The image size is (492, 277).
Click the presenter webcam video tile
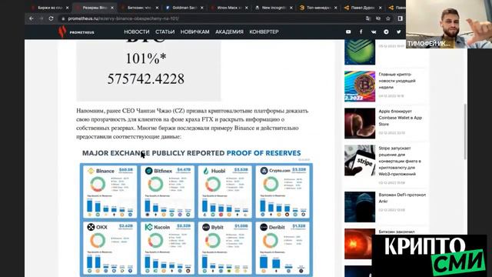(x=449, y=24)
